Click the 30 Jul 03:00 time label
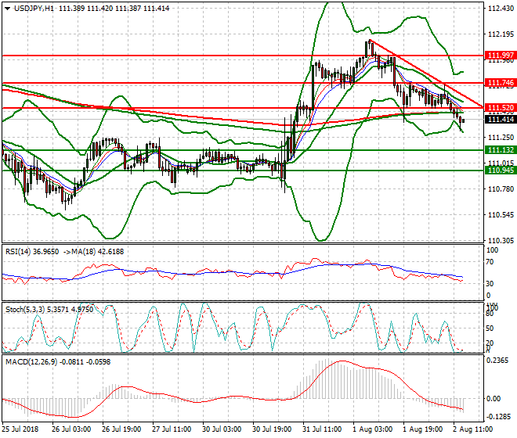517x438 pixels. pos(222,429)
